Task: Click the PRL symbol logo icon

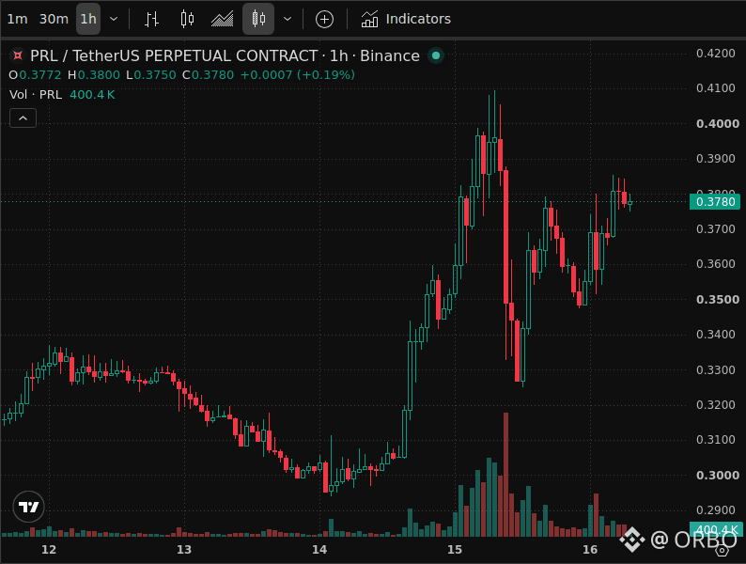Action: 18,55
